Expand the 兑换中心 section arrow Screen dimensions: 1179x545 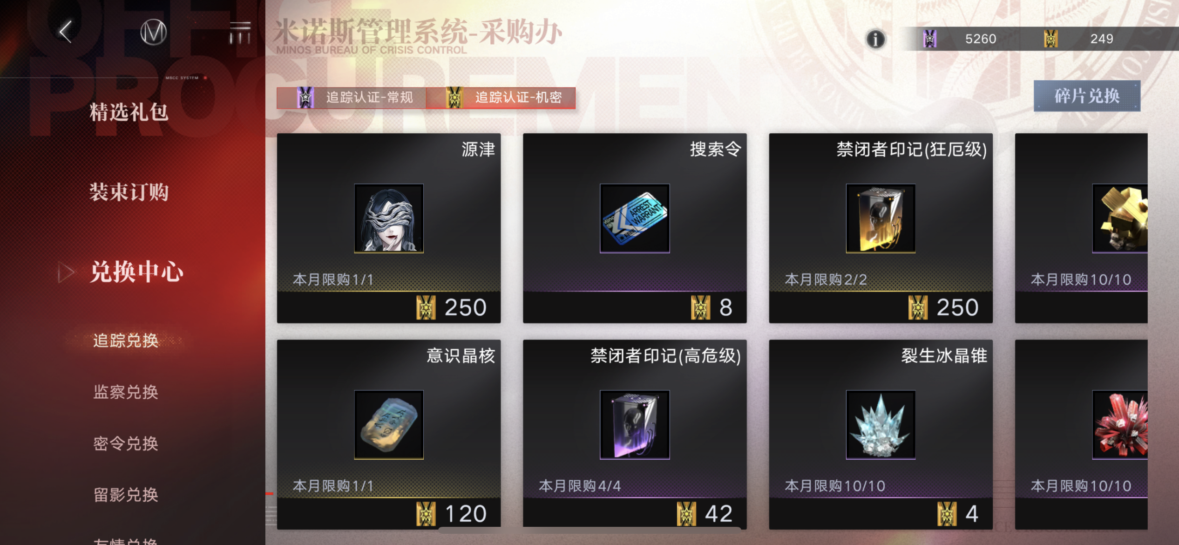tap(66, 272)
